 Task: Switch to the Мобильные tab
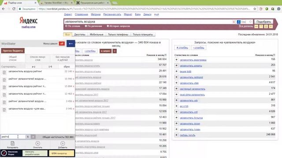(x=96, y=34)
